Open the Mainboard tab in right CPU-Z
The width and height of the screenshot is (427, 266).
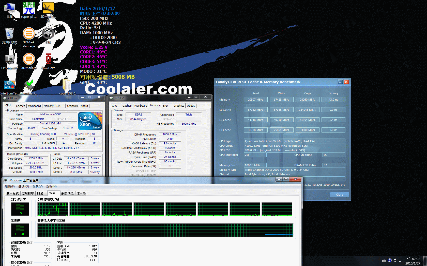[x=141, y=106]
